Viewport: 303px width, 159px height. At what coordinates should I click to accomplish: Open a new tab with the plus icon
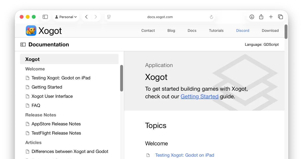(271, 17)
